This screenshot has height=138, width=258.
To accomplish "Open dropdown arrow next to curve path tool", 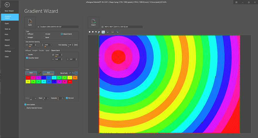I will tap(115, 32).
